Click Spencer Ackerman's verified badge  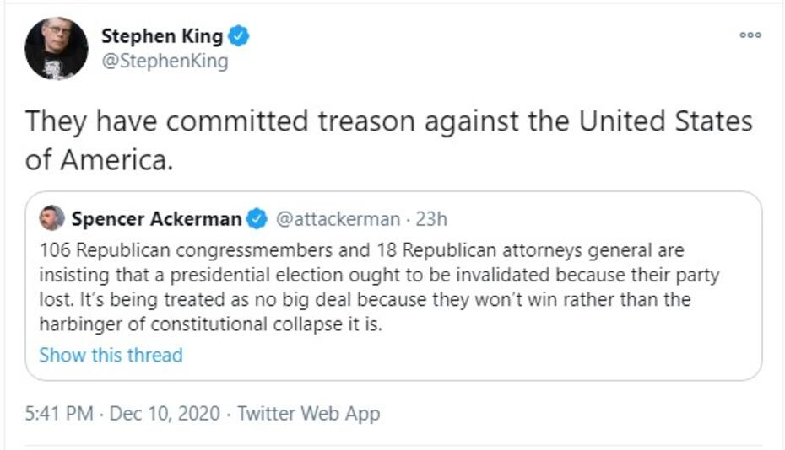tap(257, 219)
